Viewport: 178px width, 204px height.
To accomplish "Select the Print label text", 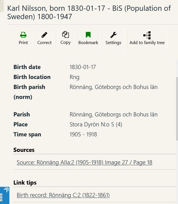I will tap(23, 42).
